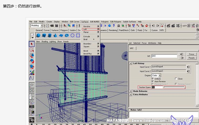Click input connection icon beside Input Curve 1
The image size is (199, 125).
click(x=188, y=67)
